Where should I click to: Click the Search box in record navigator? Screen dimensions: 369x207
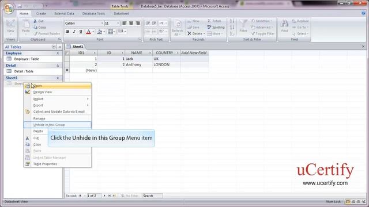click(x=152, y=195)
